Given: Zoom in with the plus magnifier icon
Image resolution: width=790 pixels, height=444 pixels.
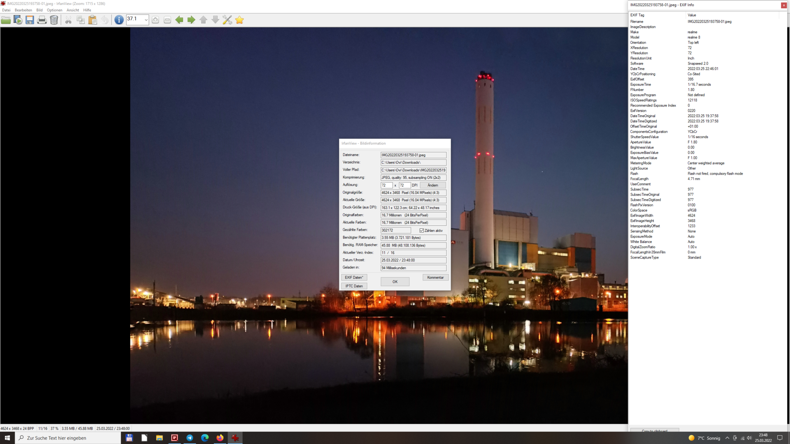Looking at the screenshot, I should (156, 20).
